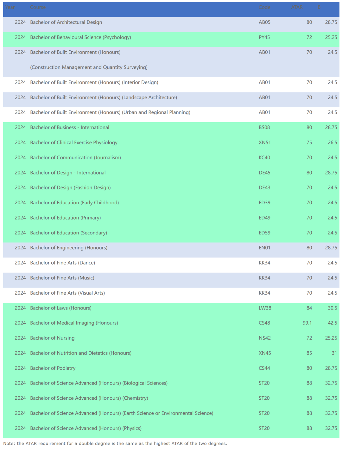
Task: Click code AB05
Action: point(264,22)
